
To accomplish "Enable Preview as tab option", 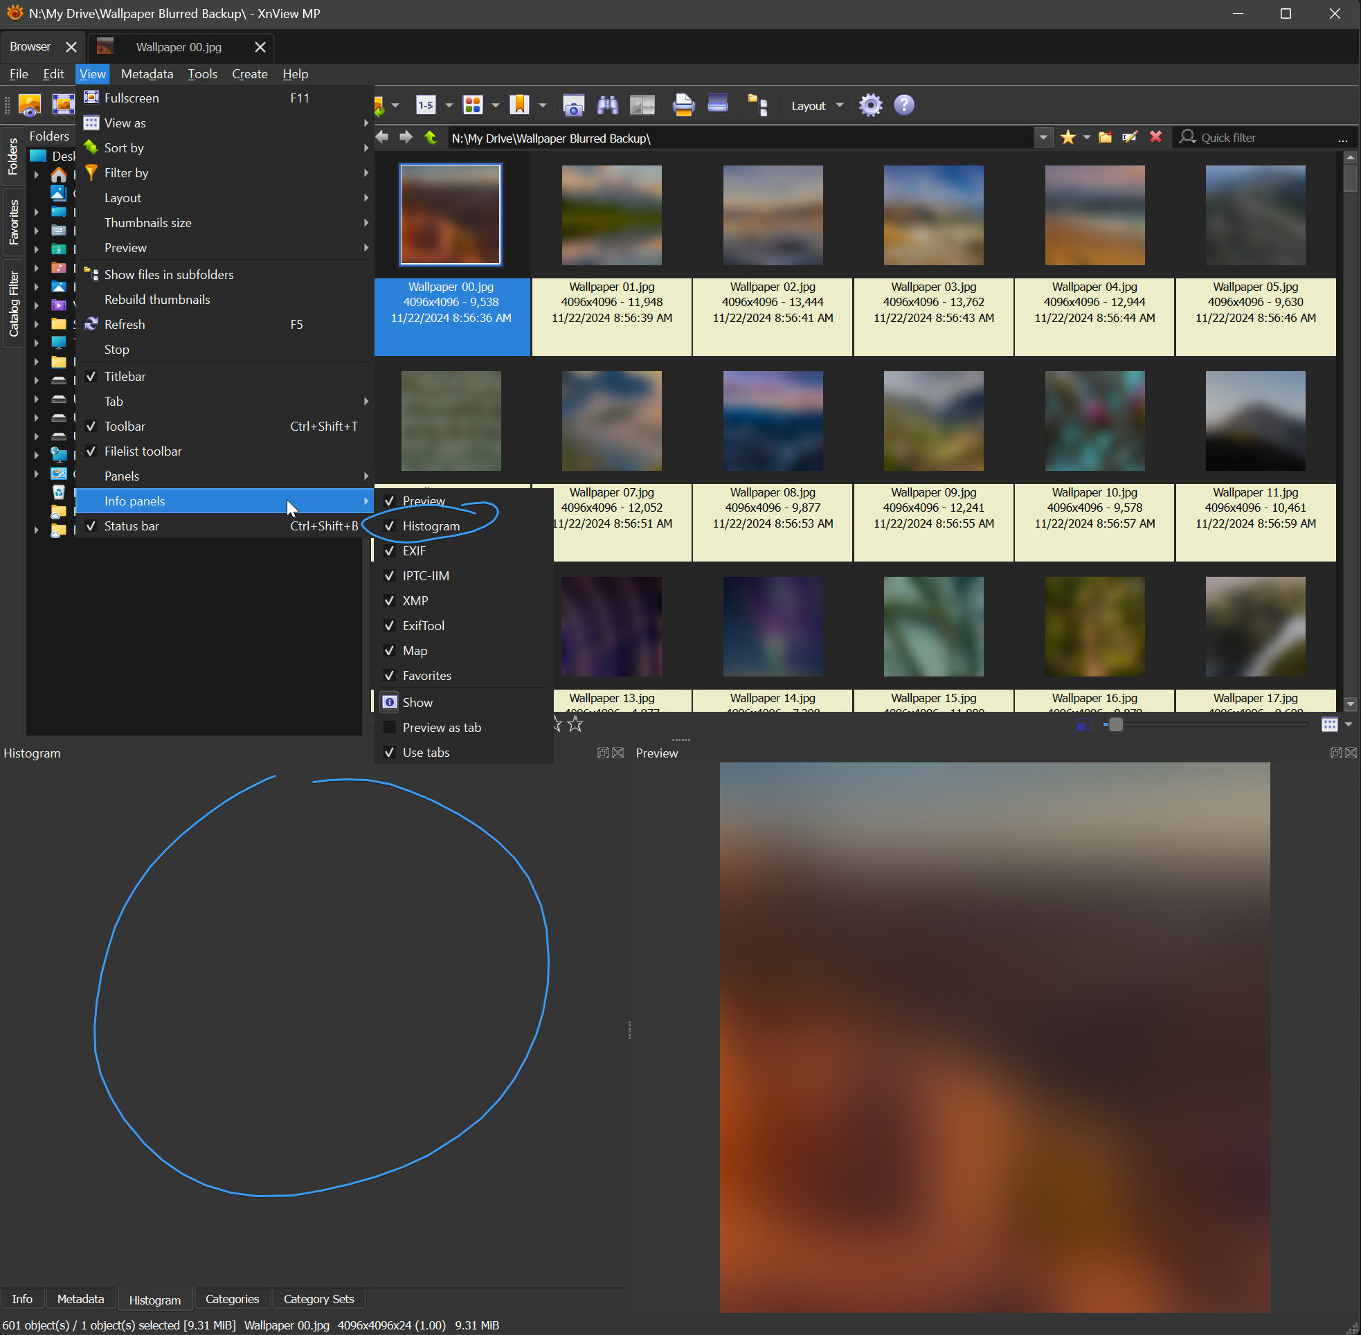I will click(x=442, y=727).
